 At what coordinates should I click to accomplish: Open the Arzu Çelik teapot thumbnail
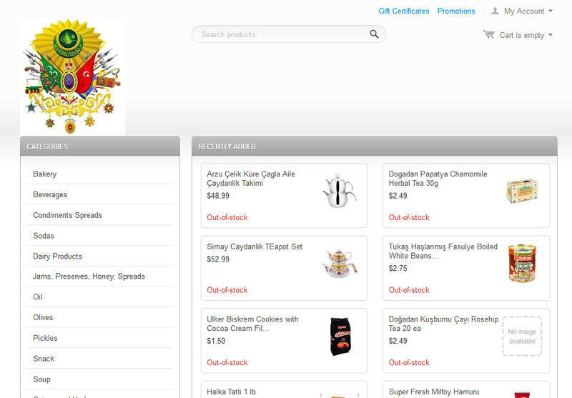[x=340, y=191]
